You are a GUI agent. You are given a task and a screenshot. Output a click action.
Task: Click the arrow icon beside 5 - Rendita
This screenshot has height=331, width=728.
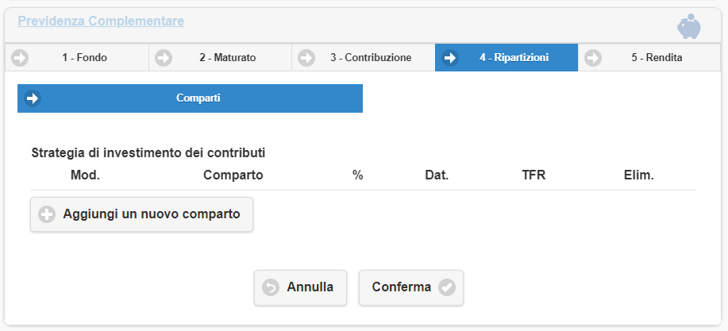tap(592, 58)
